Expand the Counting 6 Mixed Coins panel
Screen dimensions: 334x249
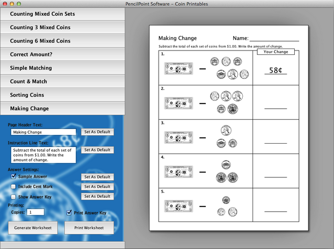coord(62,41)
